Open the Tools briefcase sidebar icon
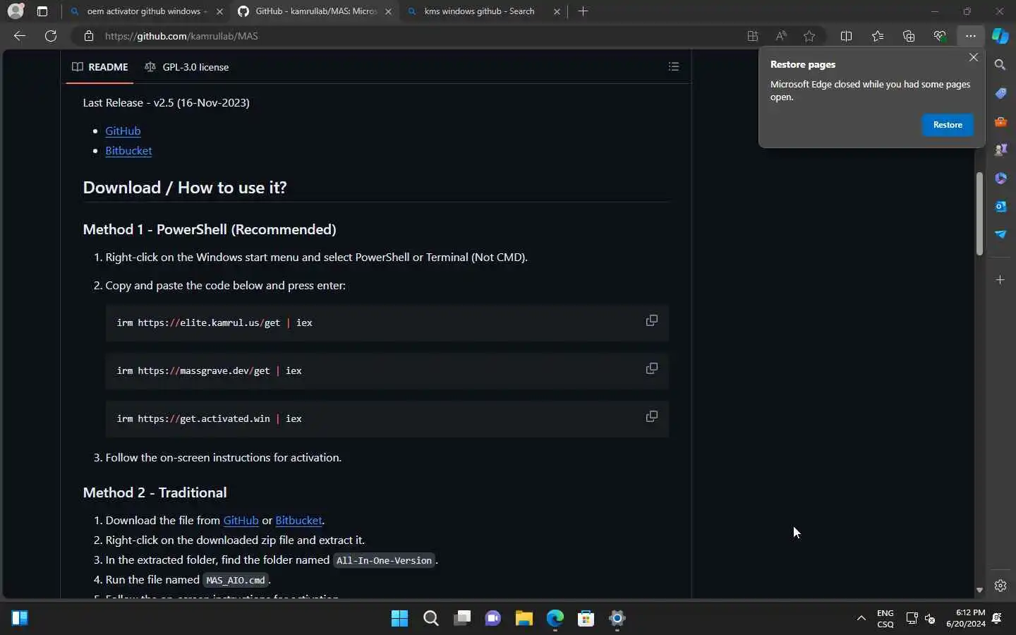This screenshot has height=635, width=1016. pyautogui.click(x=1000, y=121)
